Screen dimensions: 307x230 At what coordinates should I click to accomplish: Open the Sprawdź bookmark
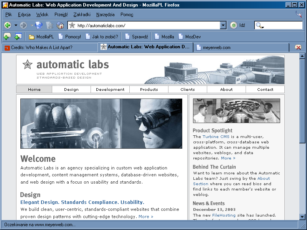click(137, 37)
